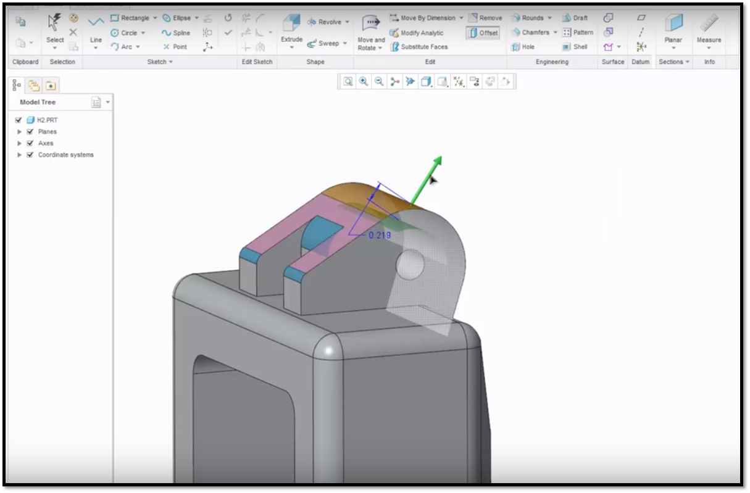Open the Rounds dropdown arrow
750x493 pixels.
(549, 18)
